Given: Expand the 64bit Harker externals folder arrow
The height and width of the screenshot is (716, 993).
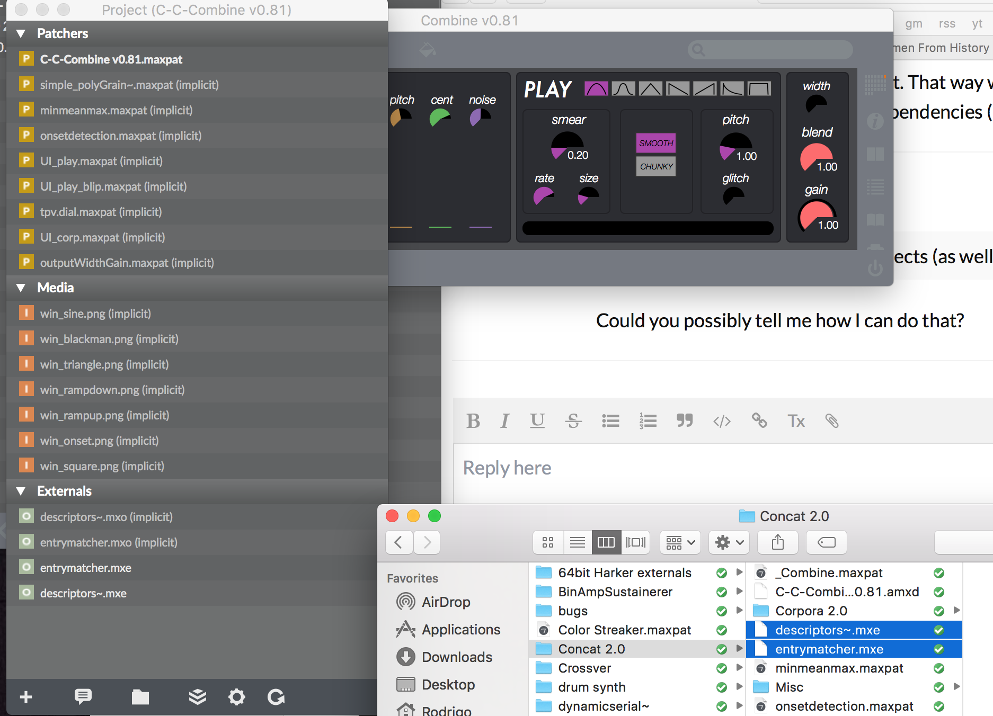Looking at the screenshot, I should 739,572.
